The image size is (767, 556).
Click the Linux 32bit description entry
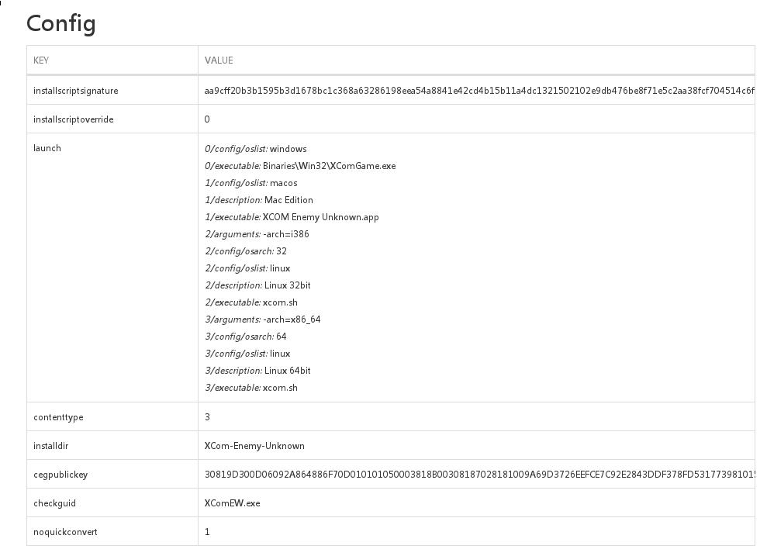(x=257, y=285)
